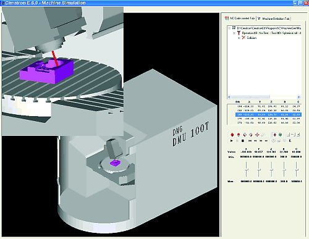Viewport: 309px width, 239px height.
Task: Click the Pause simulation button
Action: (237, 141)
